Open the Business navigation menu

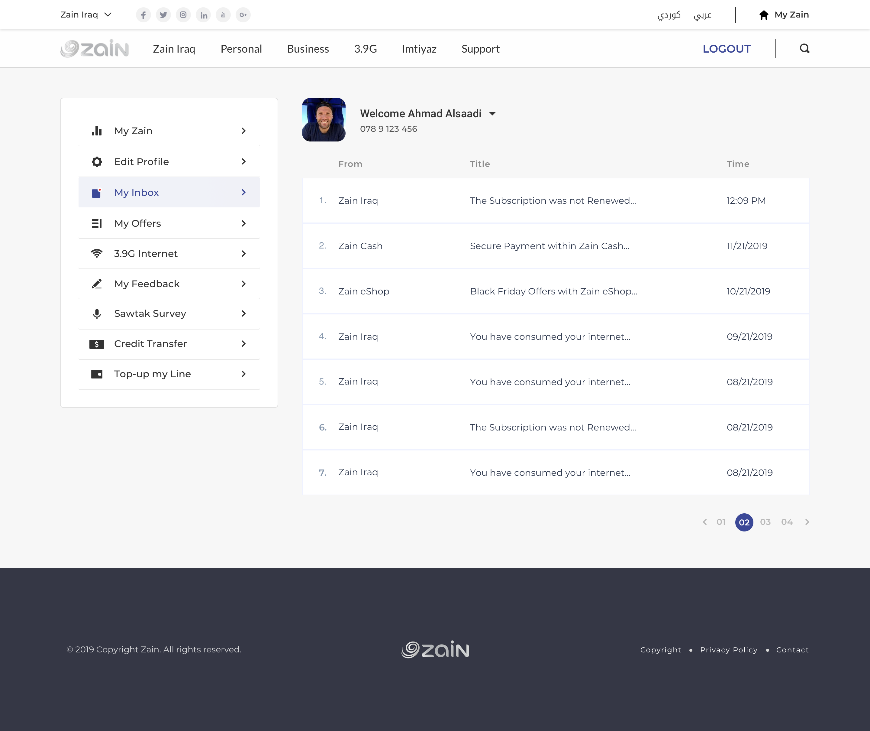(308, 49)
